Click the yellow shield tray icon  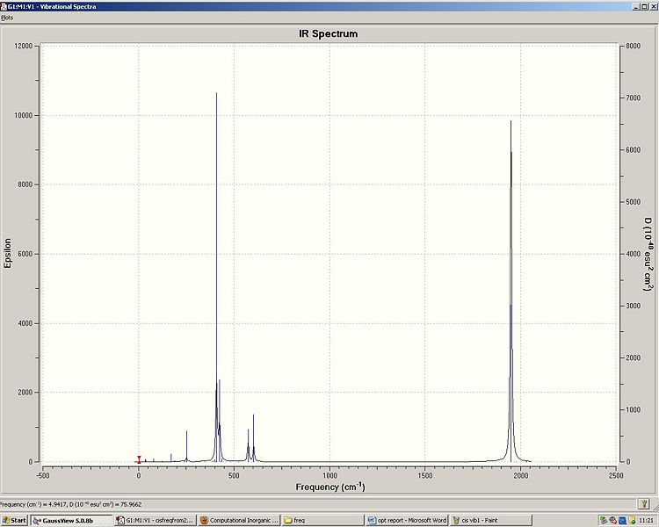pos(632,520)
